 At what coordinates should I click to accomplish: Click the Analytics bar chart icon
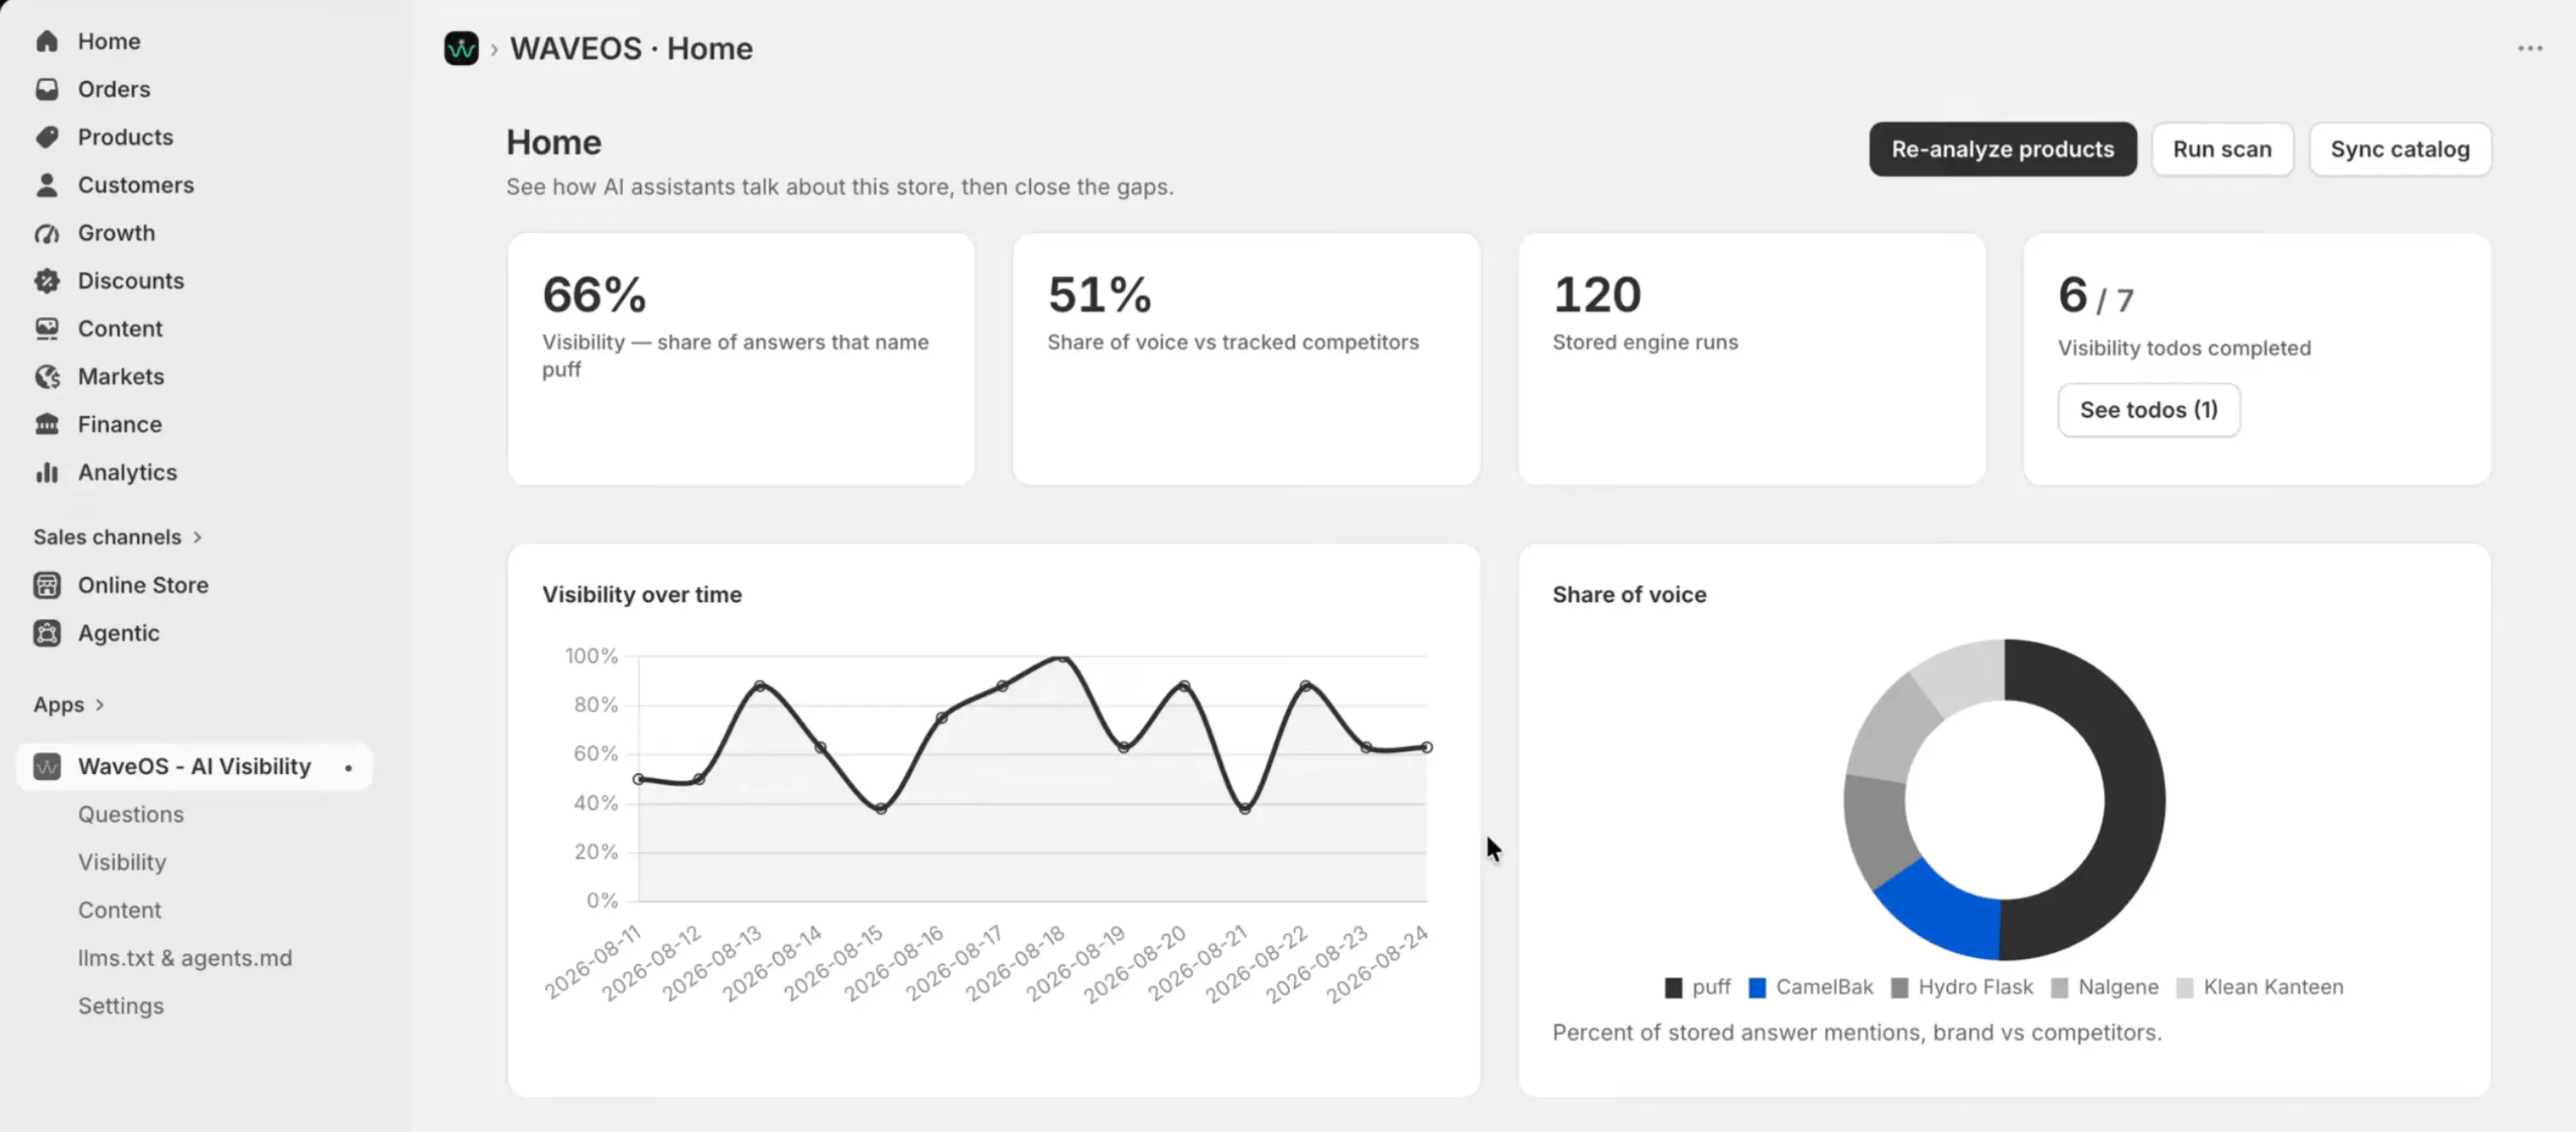click(x=47, y=473)
